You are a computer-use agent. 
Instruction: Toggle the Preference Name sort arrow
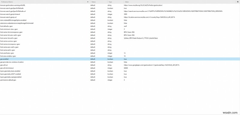coord(88,2)
